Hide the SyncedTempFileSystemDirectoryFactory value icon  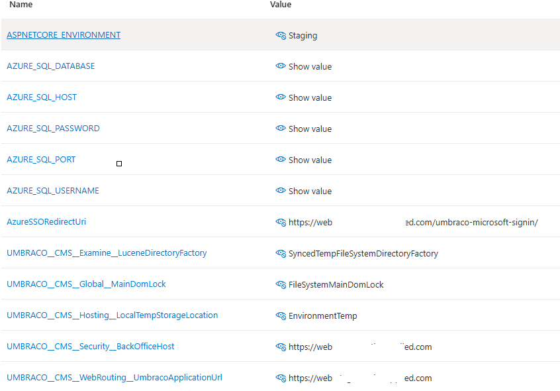[281, 253]
